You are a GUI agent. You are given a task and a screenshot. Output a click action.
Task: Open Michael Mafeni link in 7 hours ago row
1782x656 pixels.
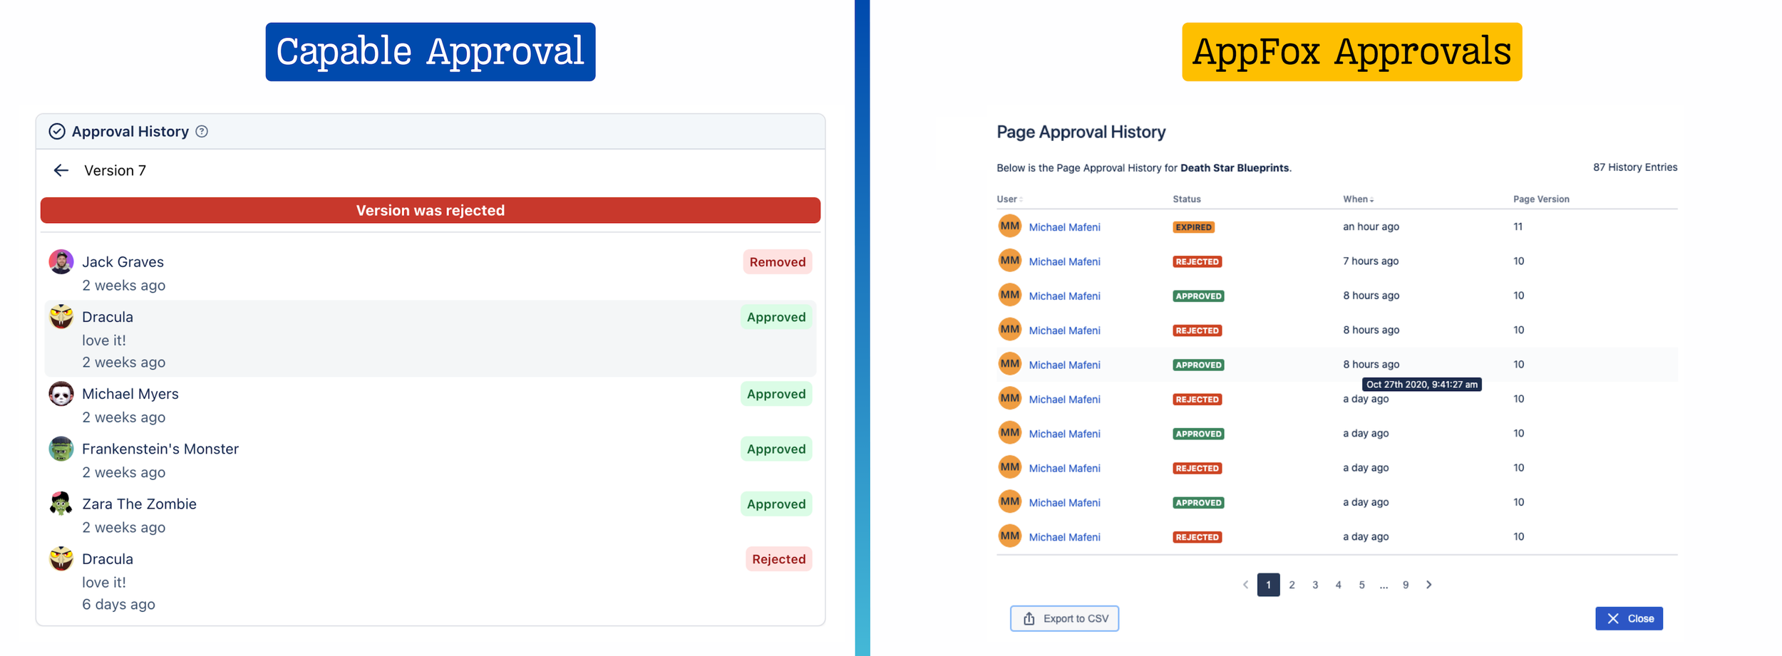coord(1064,261)
